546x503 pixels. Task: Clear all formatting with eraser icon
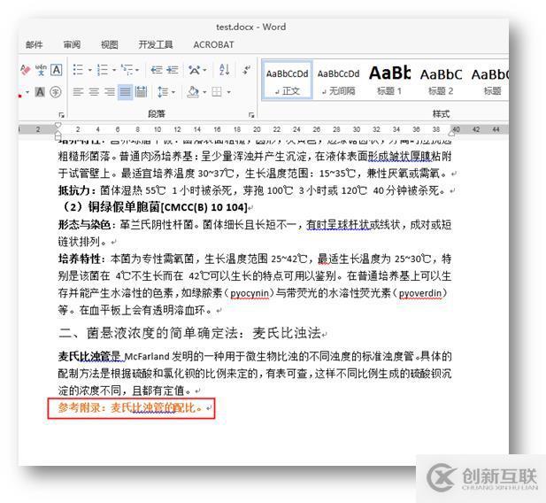pyautogui.click(x=25, y=70)
